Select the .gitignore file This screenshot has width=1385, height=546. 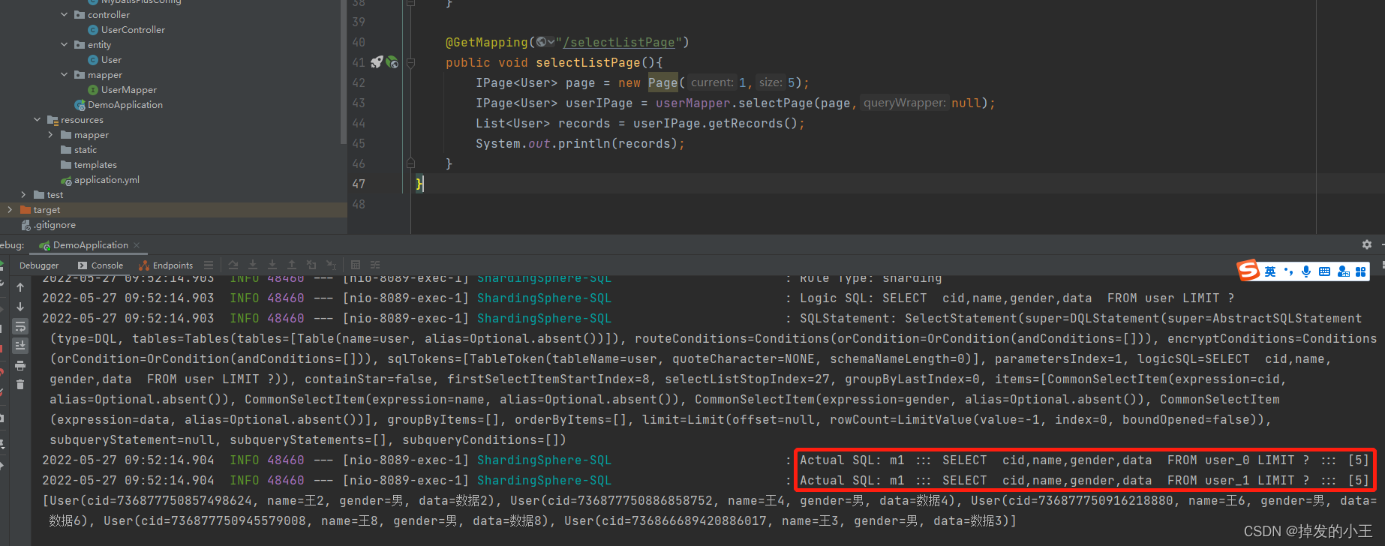(x=49, y=224)
